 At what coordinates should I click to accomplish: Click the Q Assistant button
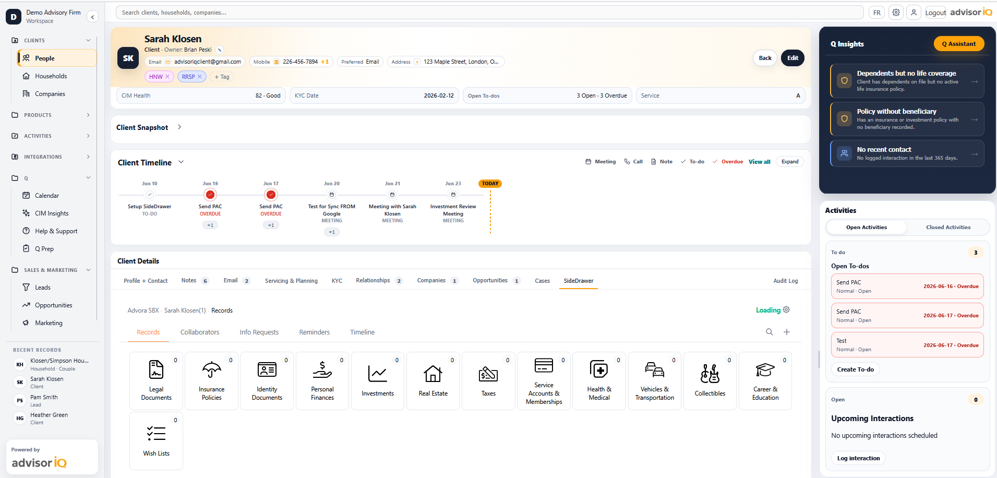(959, 44)
